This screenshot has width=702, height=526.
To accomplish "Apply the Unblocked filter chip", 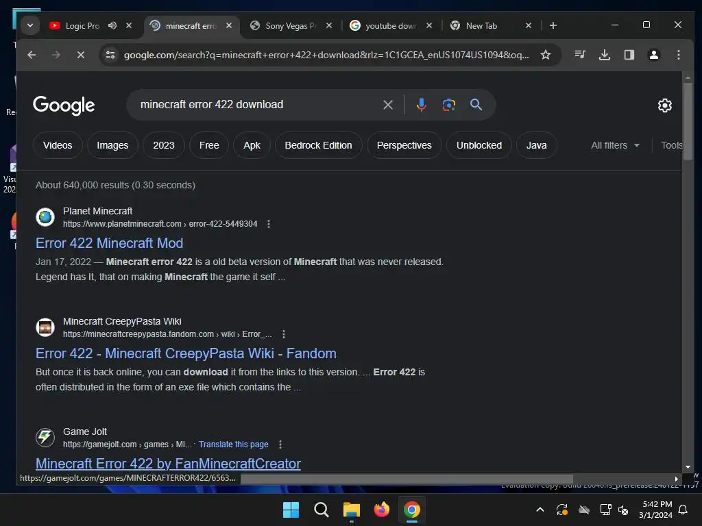I will click(x=479, y=145).
